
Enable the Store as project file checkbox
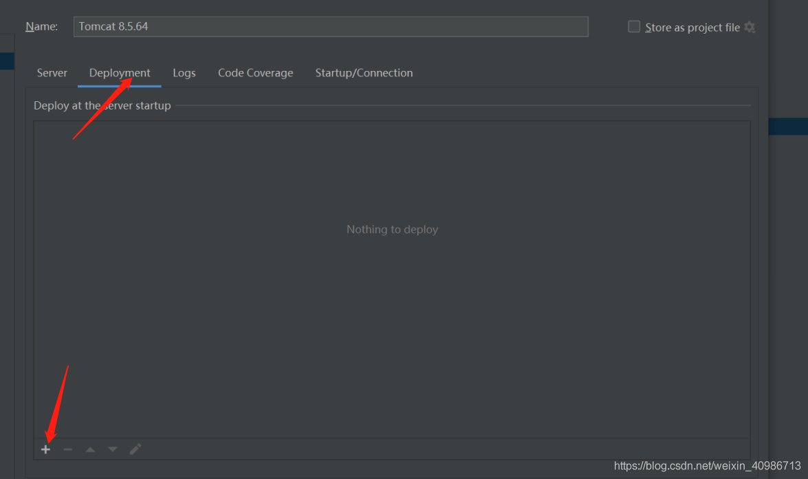coord(634,27)
